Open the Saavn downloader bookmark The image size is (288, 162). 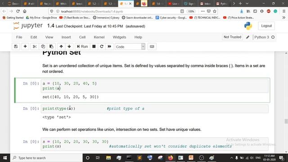(137, 18)
